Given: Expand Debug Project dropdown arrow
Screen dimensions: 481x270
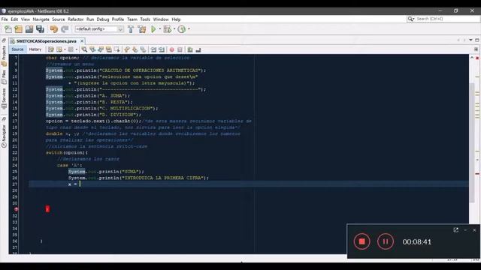Looking at the screenshot, I should (x=174, y=29).
